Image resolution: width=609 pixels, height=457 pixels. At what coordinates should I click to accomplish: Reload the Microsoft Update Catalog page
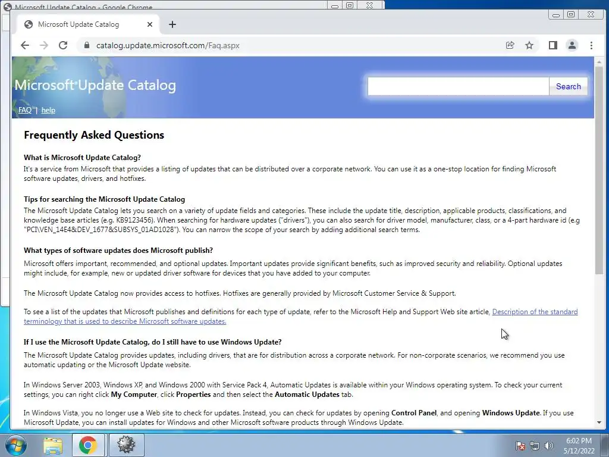pos(63,45)
